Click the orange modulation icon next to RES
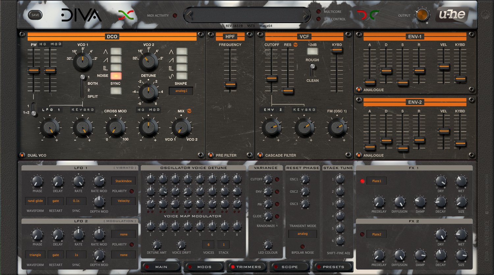This screenshot has height=275, width=494. tap(296, 45)
